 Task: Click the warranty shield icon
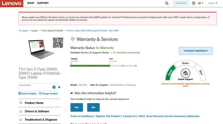tap(73, 39)
